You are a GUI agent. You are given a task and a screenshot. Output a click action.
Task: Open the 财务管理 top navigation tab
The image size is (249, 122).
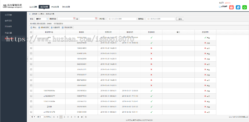click(66, 7)
